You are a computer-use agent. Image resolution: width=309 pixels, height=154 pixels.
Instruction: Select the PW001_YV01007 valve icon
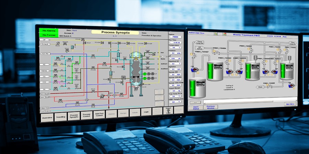(x=194, y=55)
